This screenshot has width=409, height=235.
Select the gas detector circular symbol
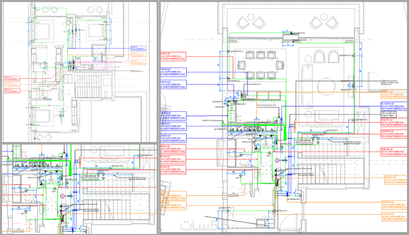pyautogui.click(x=244, y=96)
